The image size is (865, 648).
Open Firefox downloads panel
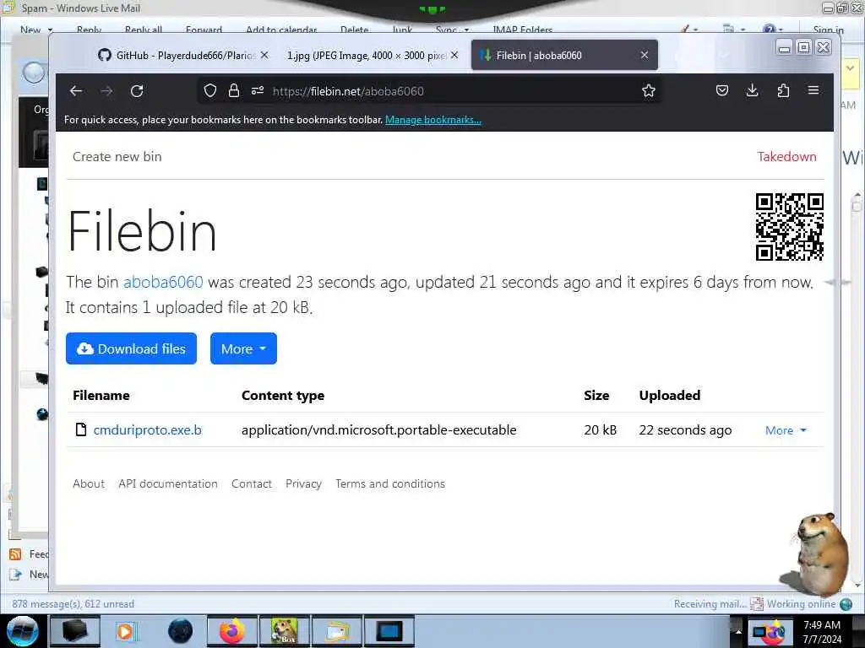752,90
